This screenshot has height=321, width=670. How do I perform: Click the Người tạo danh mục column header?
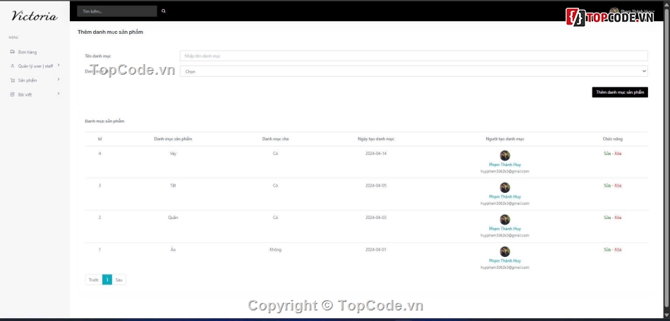point(505,139)
